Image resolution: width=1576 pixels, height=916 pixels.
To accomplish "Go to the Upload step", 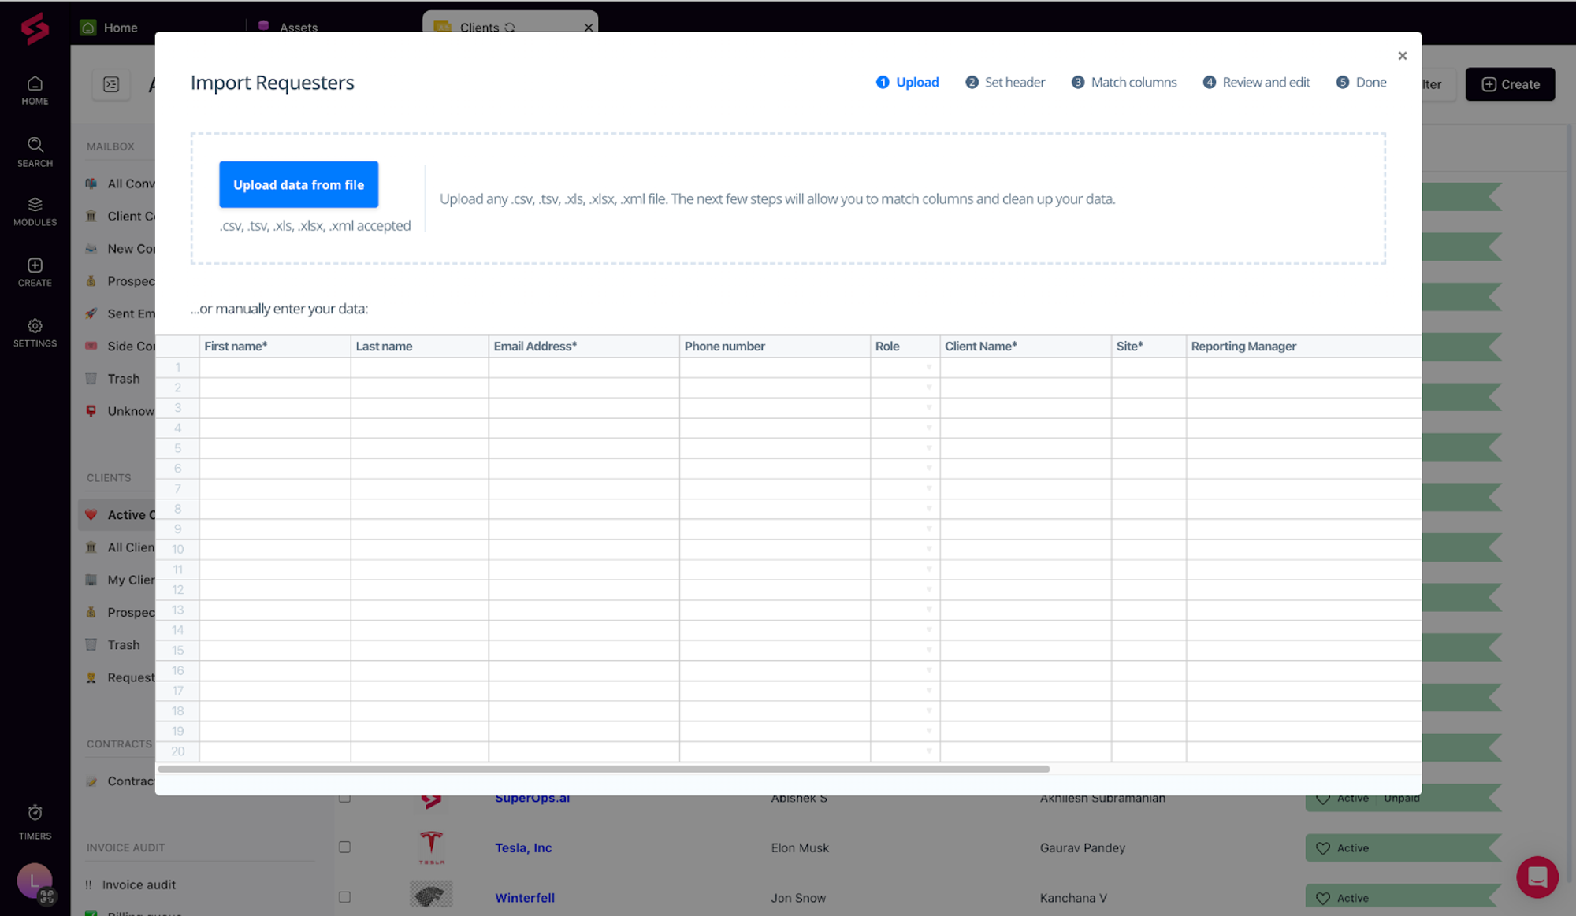I will click(x=908, y=83).
